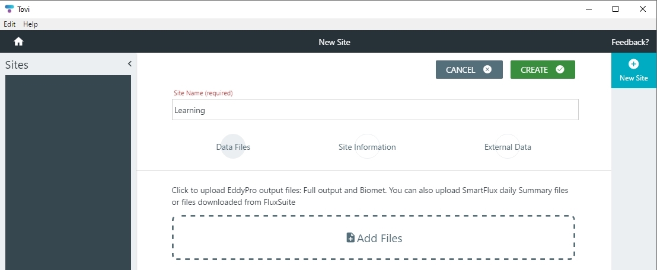
Task: Cancel new site creation
Action: (469, 69)
